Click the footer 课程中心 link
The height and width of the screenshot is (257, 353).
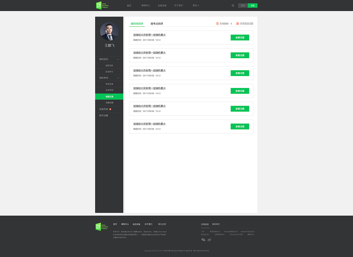(x=125, y=224)
